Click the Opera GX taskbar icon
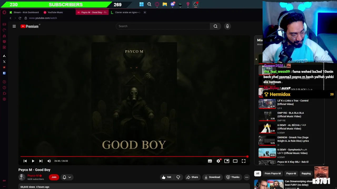 (157, 4)
